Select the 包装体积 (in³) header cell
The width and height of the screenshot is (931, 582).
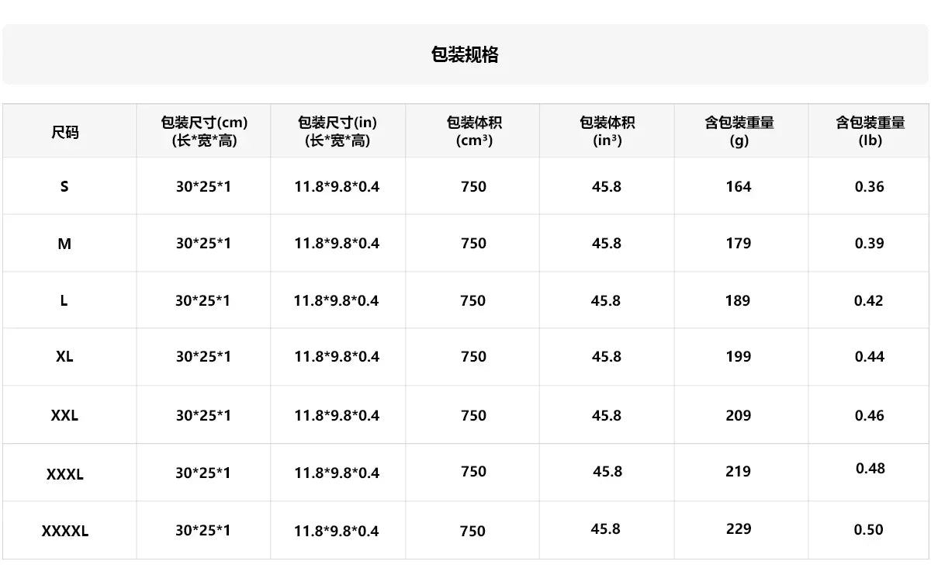(x=607, y=131)
